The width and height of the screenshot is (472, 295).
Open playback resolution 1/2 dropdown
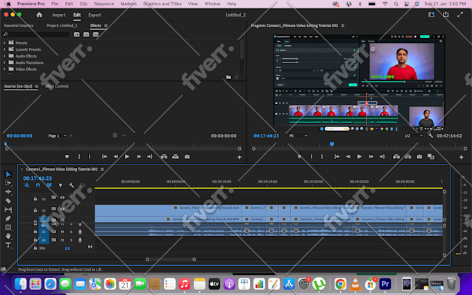413,136
